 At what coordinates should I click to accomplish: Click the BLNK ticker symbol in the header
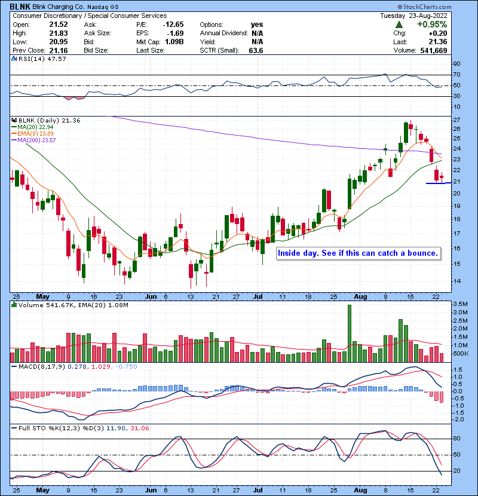(20, 7)
